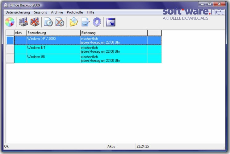Close the Office Backup 2009 window
Viewport: 230px width, 154px height.
[x=219, y=4]
